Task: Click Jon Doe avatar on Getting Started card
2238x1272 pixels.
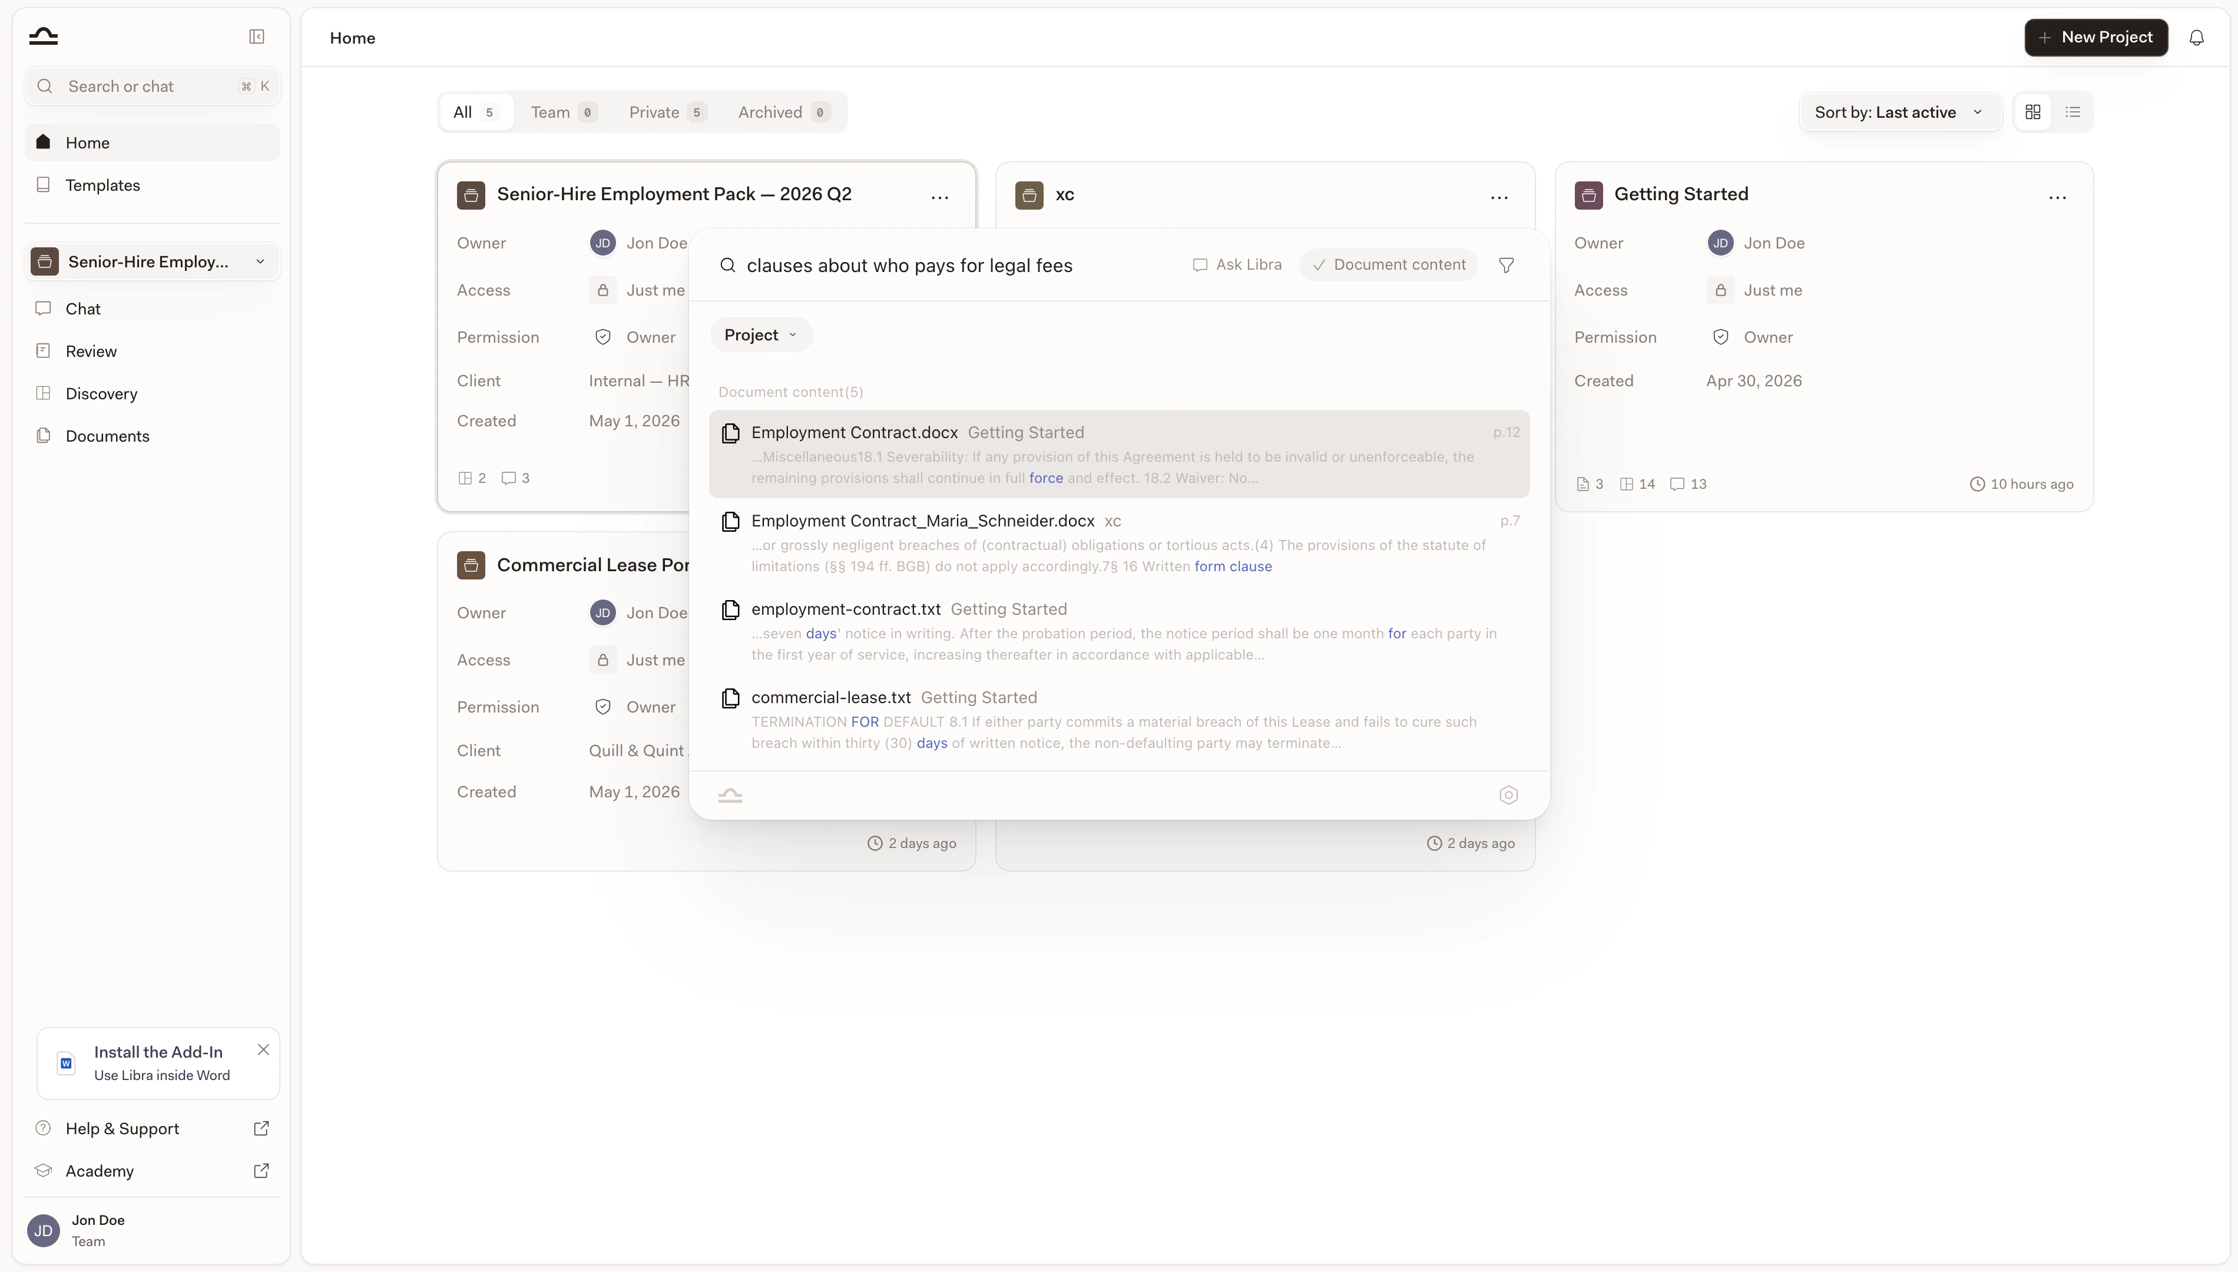Action: [1720, 243]
